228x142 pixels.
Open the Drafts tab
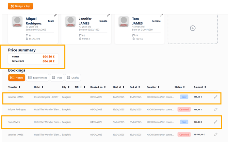(x=73, y=78)
